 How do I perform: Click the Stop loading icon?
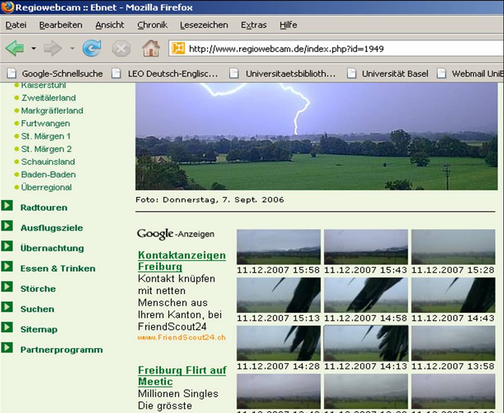click(121, 49)
